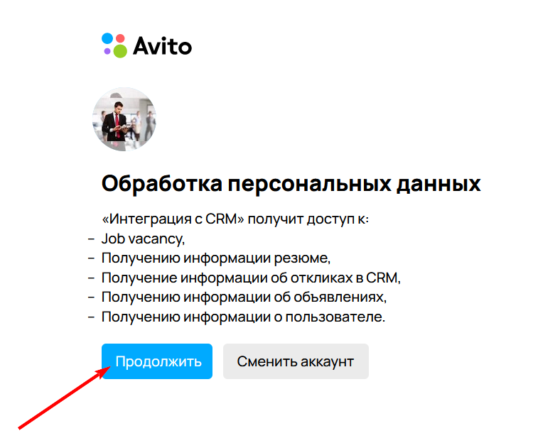
Task: Choose the Сменить аккаунт button
Action: pyautogui.click(x=296, y=361)
